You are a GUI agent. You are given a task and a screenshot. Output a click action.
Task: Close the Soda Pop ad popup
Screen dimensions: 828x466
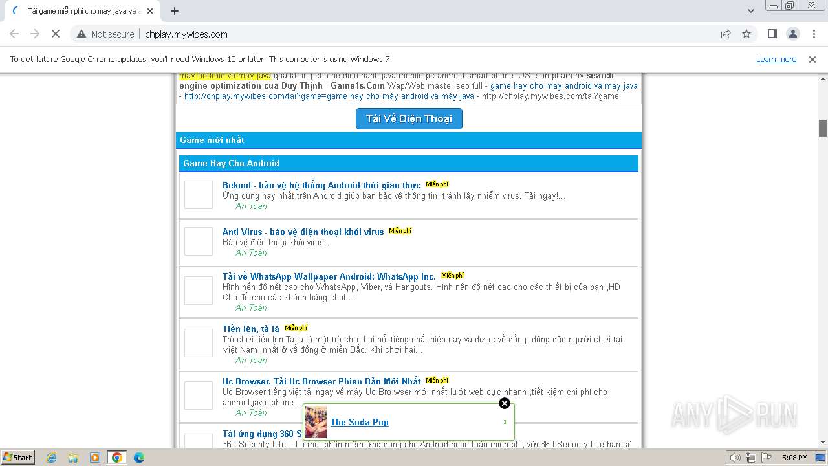coord(505,403)
